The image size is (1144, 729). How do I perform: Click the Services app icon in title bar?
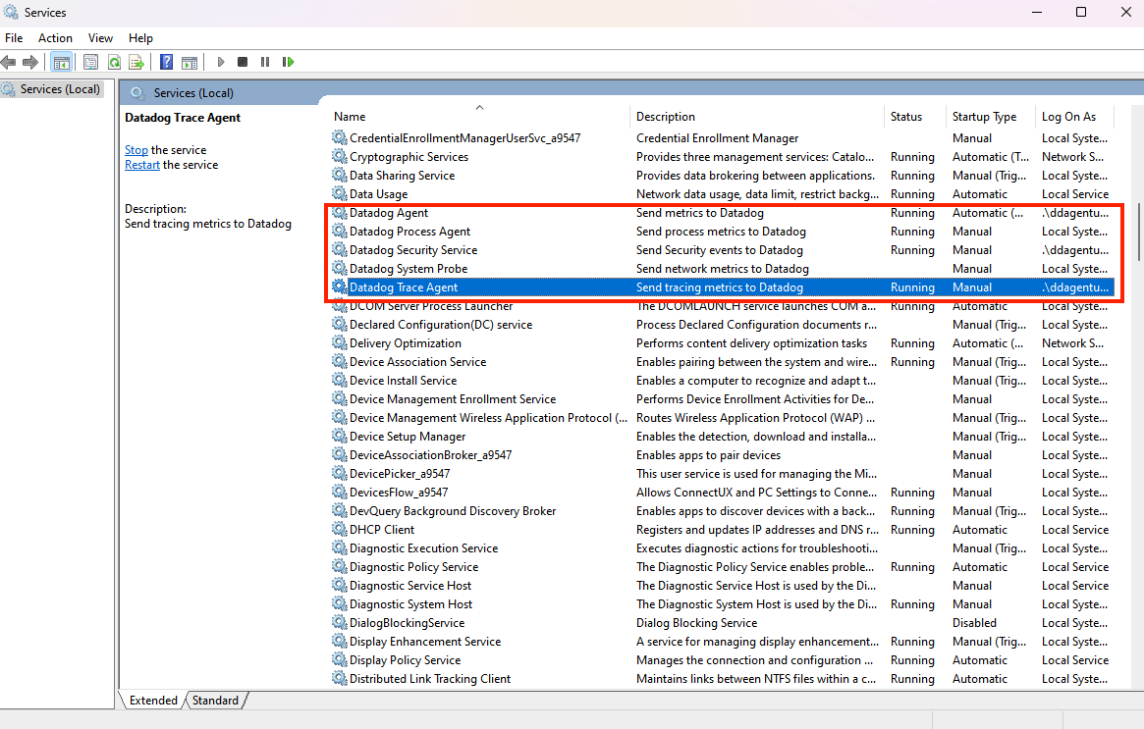11,13
